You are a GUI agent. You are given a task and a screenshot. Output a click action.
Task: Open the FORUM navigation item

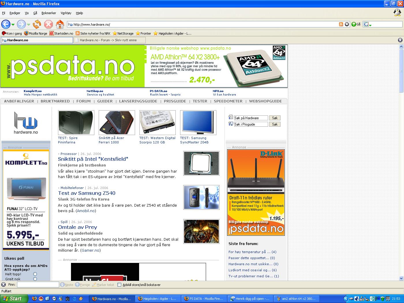[83, 101]
